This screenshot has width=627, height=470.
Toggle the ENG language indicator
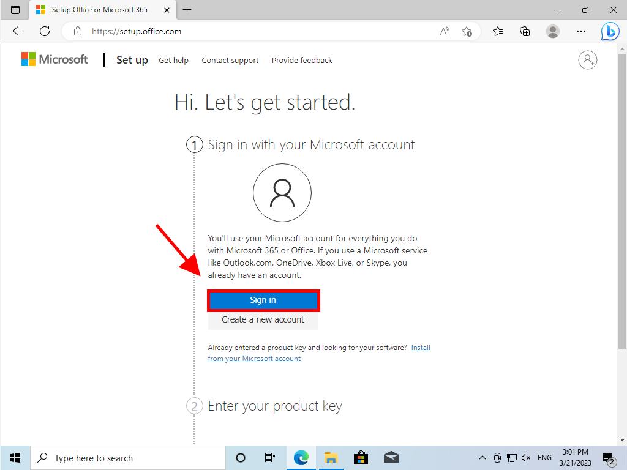(544, 457)
